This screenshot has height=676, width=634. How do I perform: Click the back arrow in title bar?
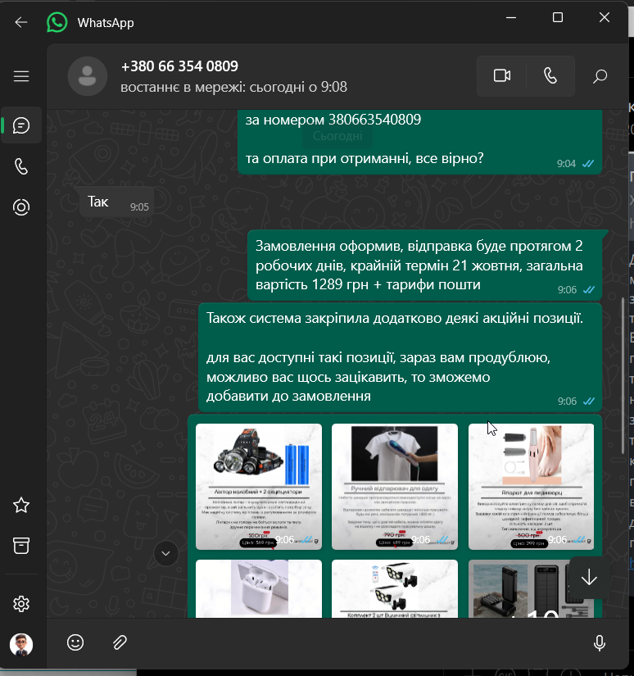[20, 22]
